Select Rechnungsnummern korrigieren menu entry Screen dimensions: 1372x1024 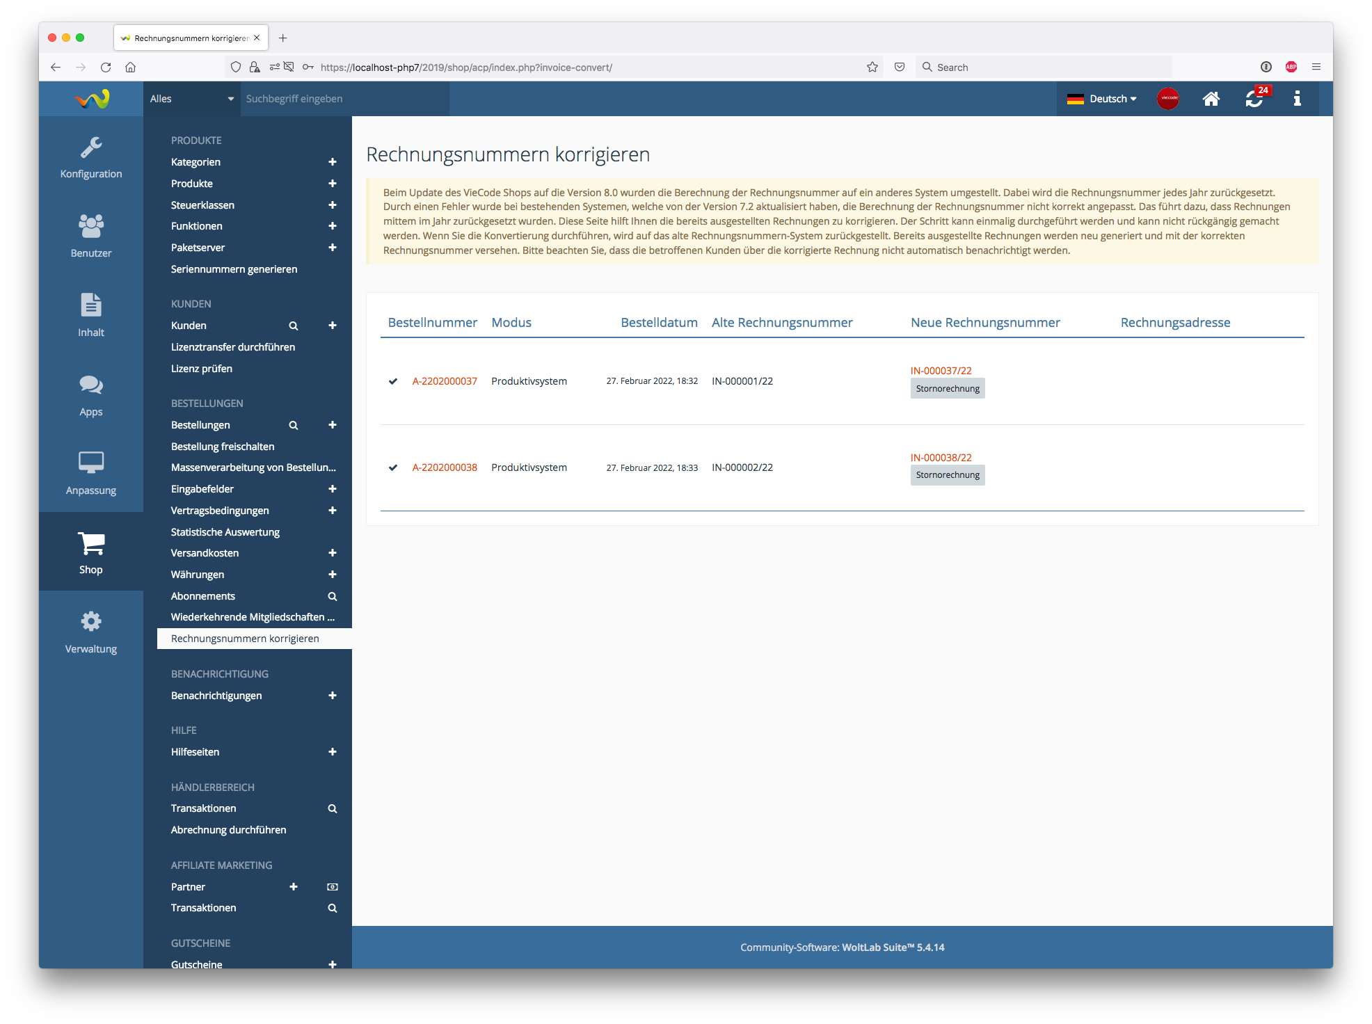click(x=245, y=639)
